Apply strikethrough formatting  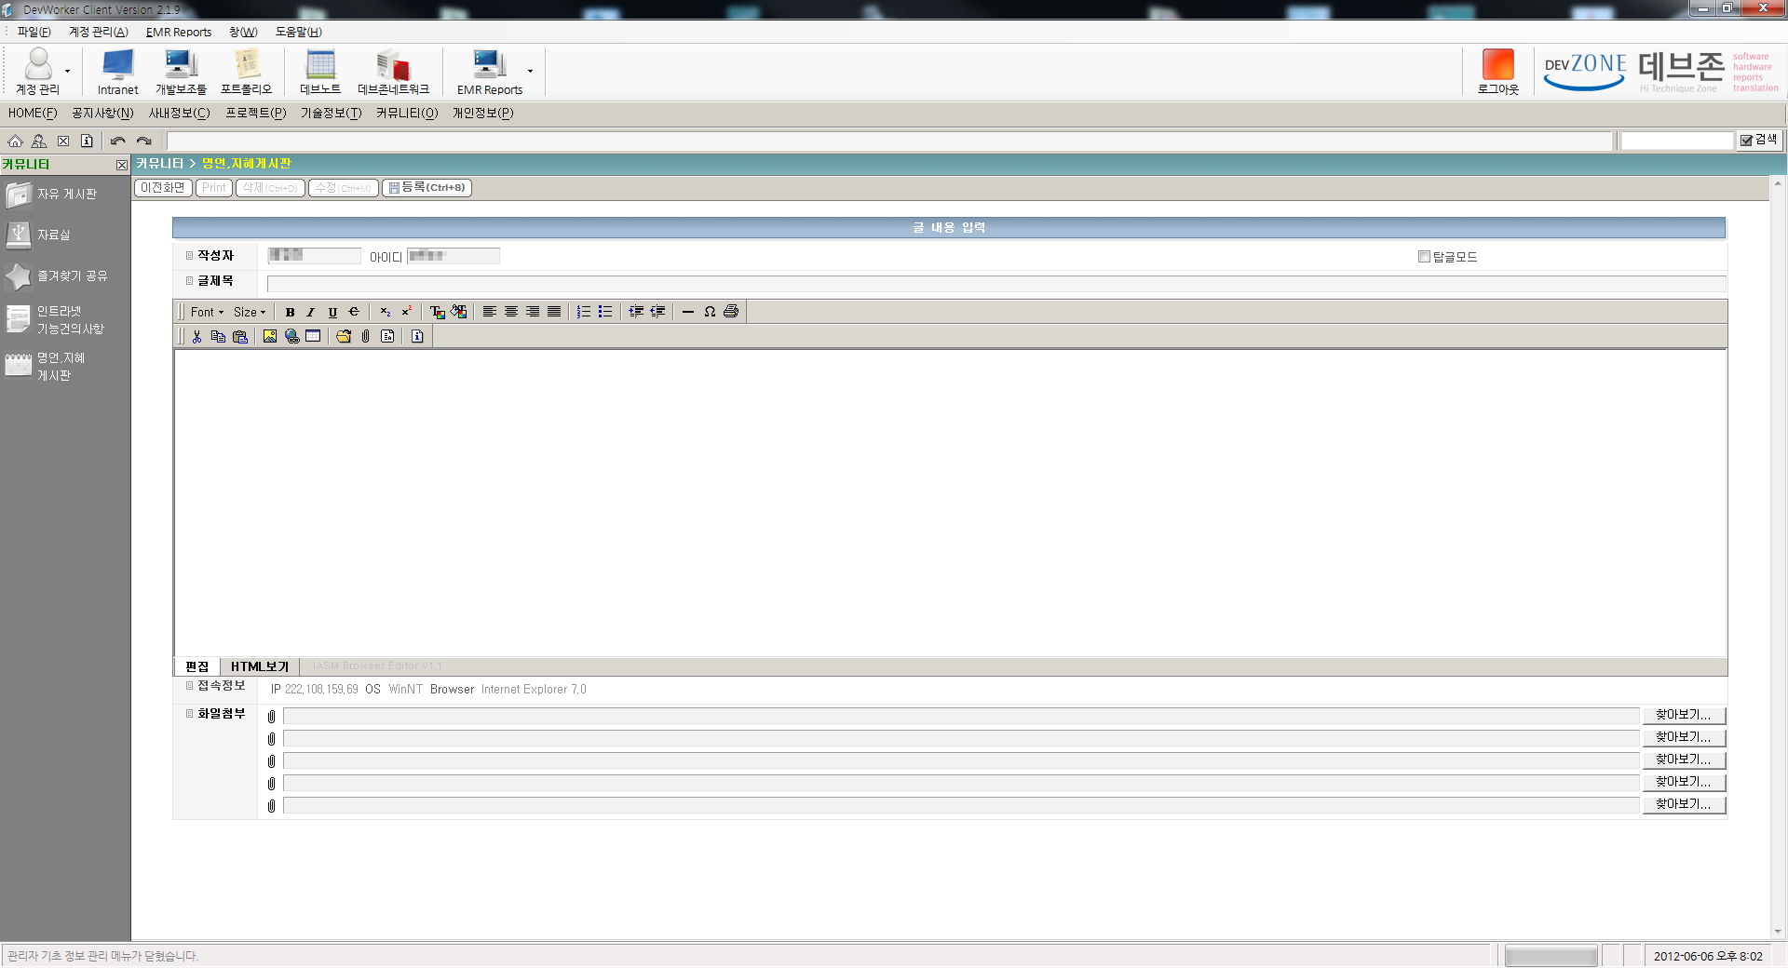354,312
